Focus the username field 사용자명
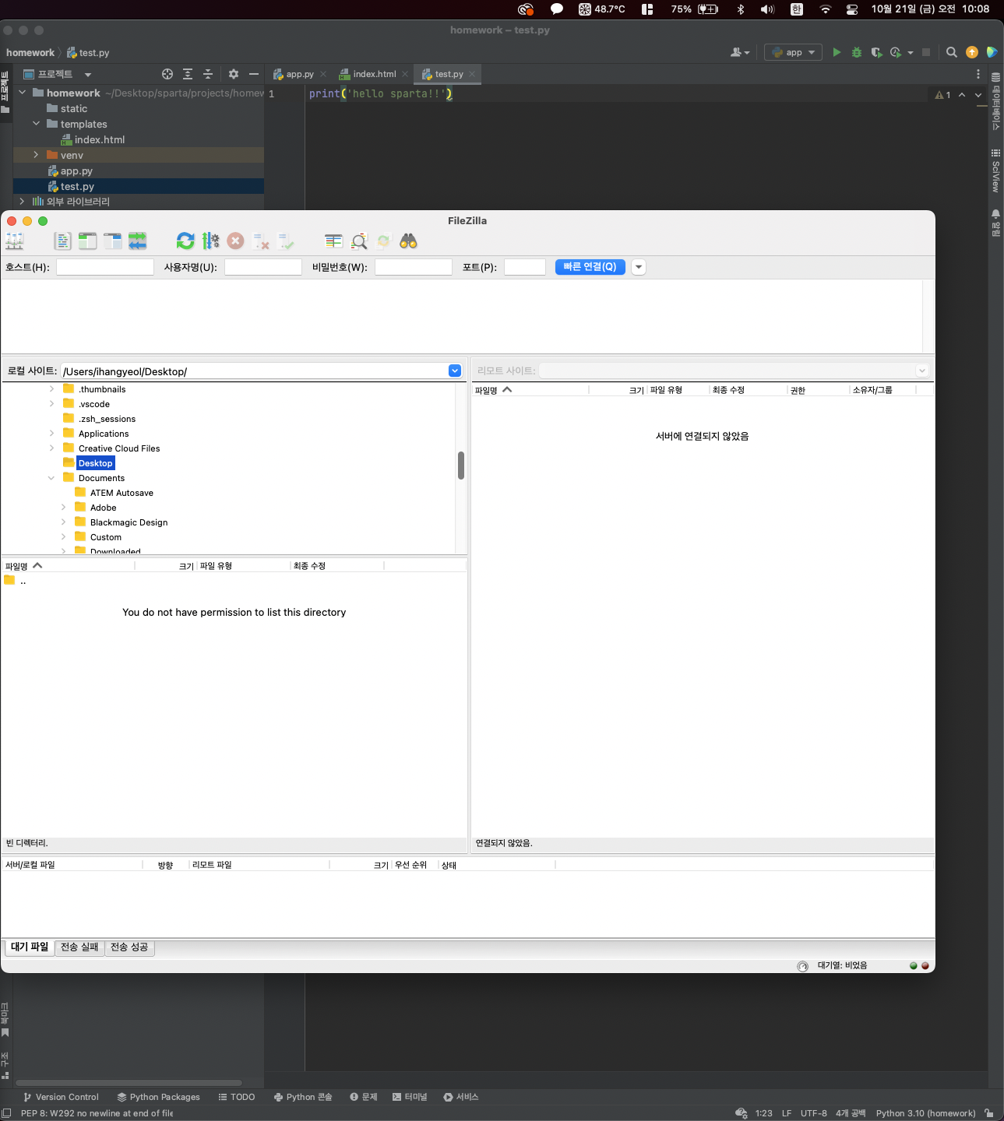1004x1121 pixels. pos(263,267)
